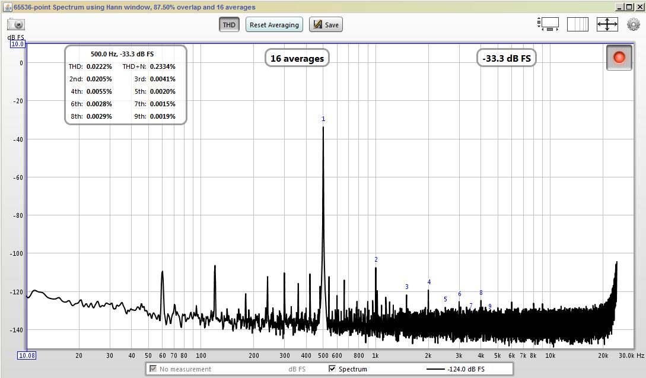Viewport: 646px width, 378px height.
Task: Toggle the Spectrum trace checkbox
Action: (x=332, y=369)
